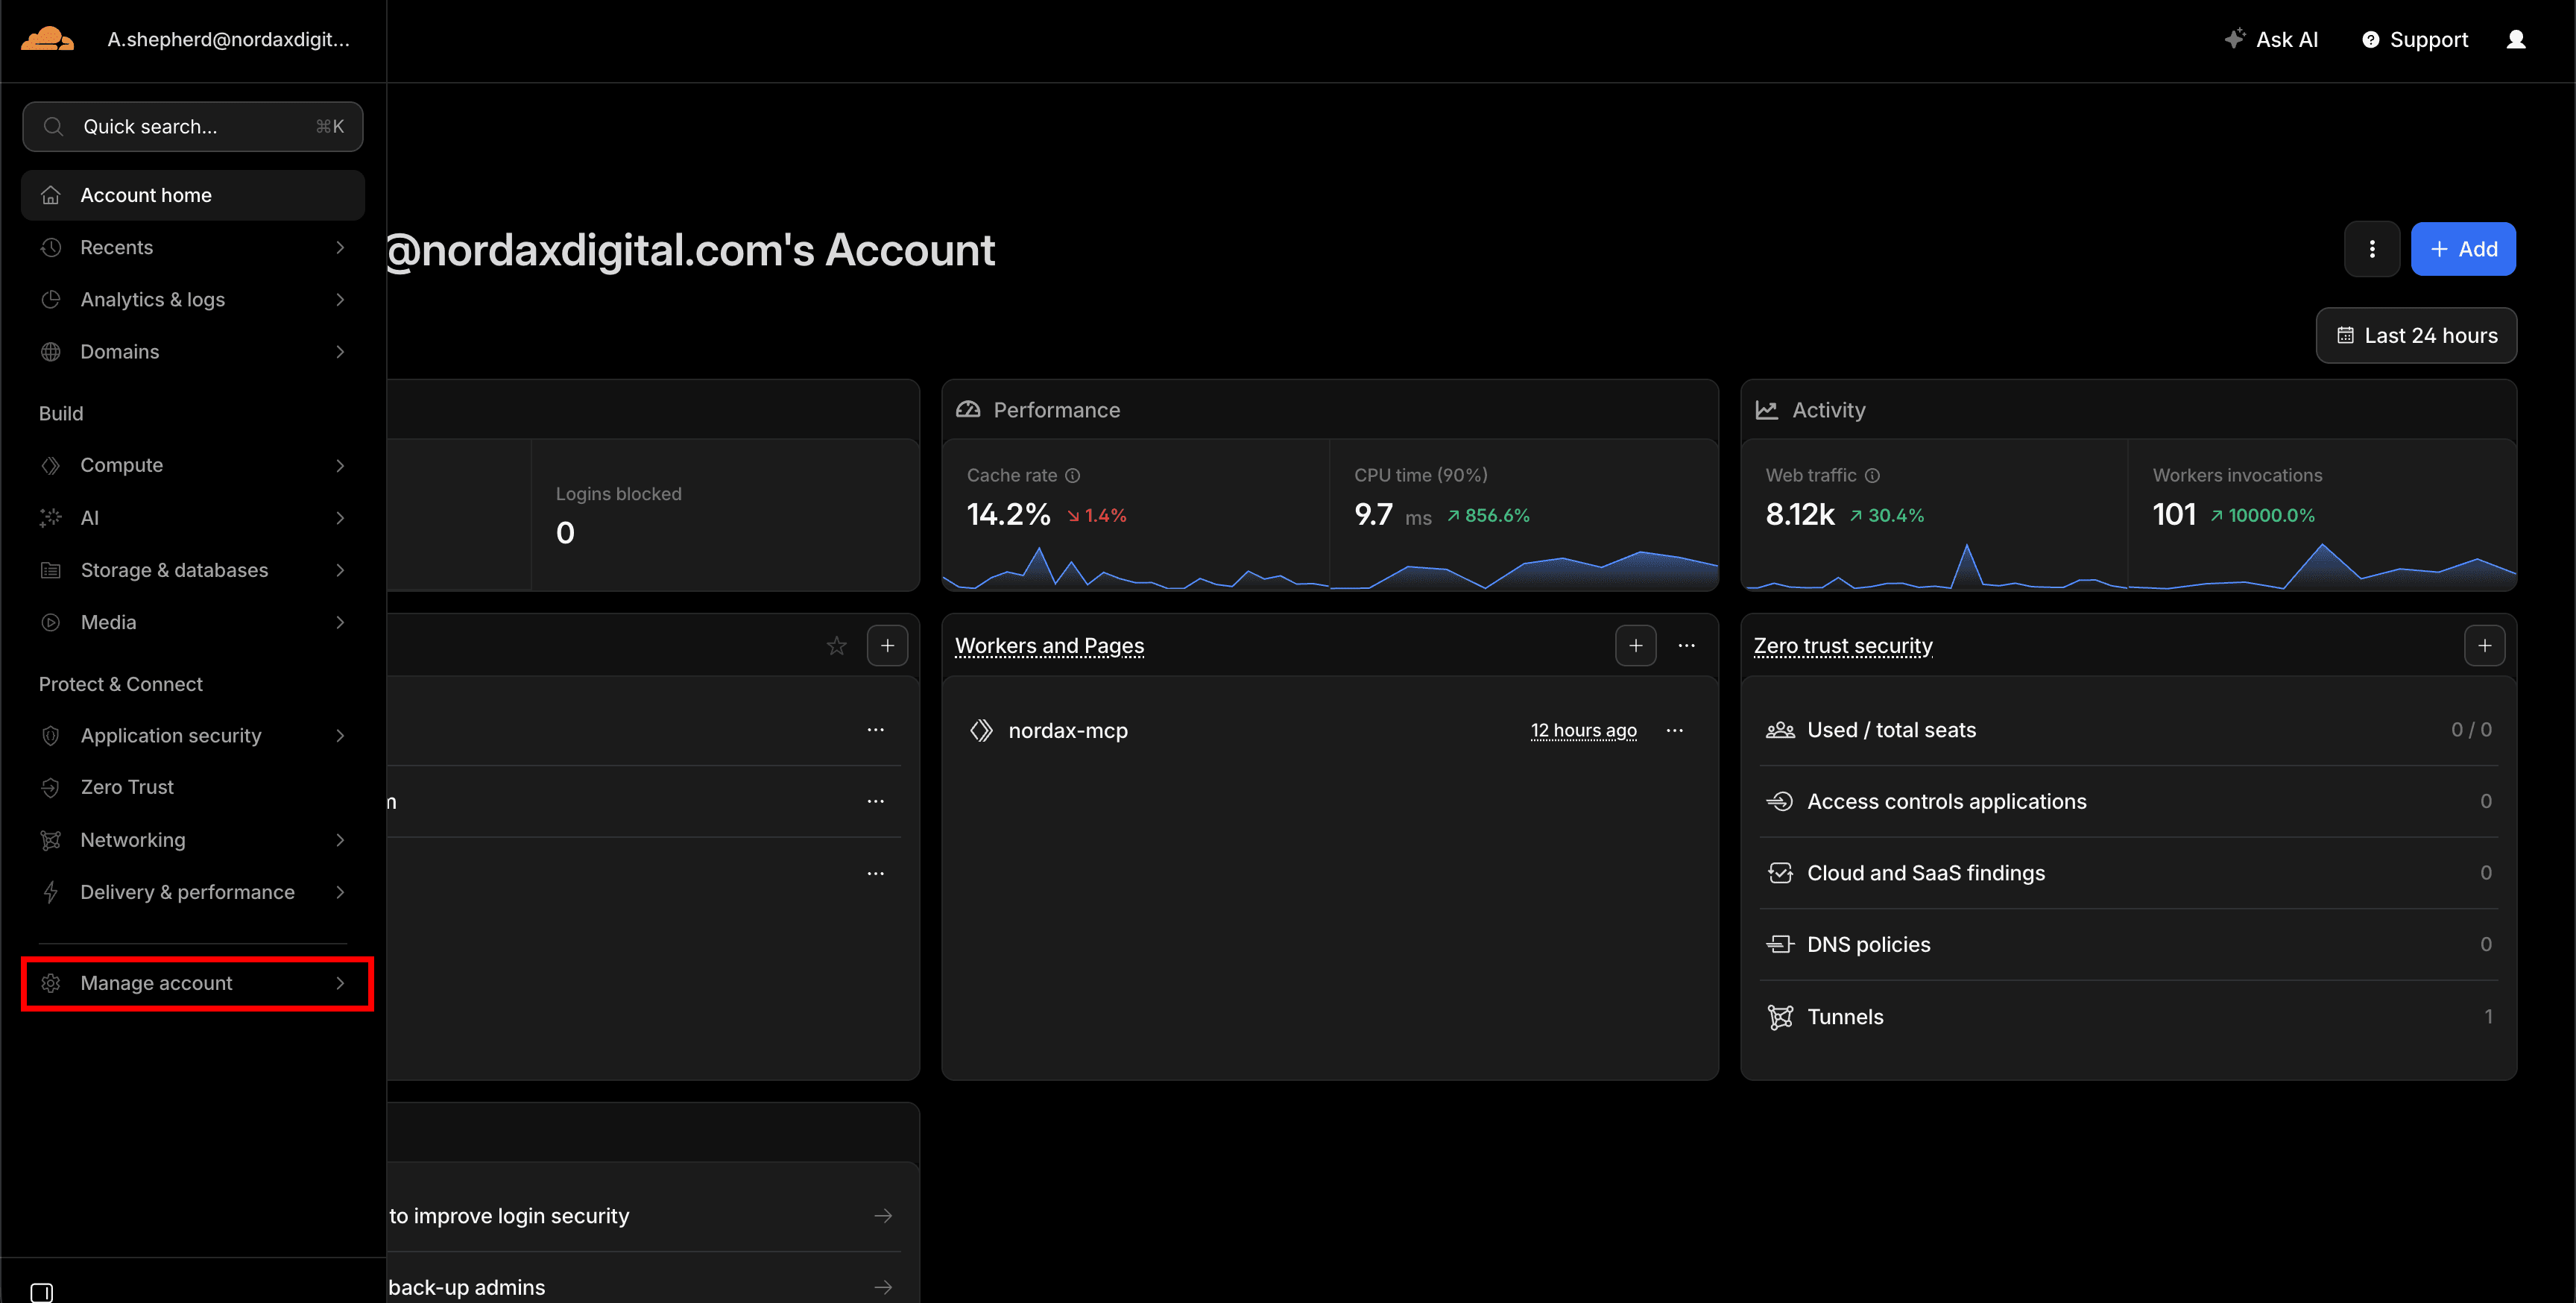Viewport: 2576px width, 1303px height.
Task: Open the ellipsis menu on Workers and Pages card
Action: pyautogui.click(x=1687, y=645)
